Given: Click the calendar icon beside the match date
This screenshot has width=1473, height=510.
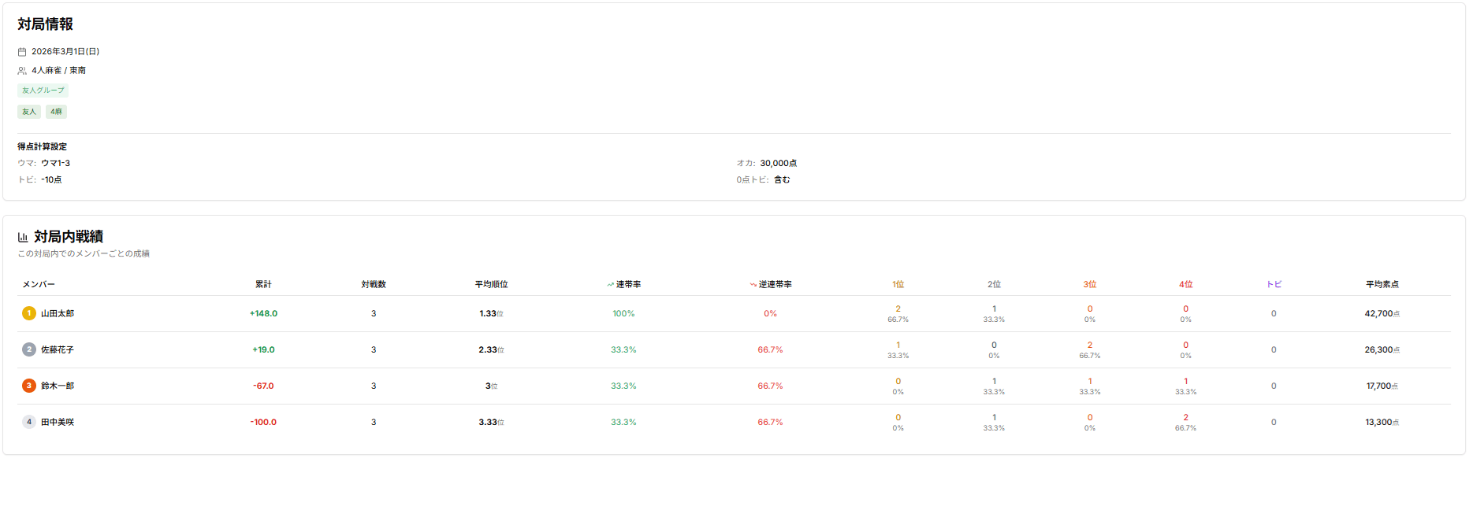Looking at the screenshot, I should click(x=22, y=52).
